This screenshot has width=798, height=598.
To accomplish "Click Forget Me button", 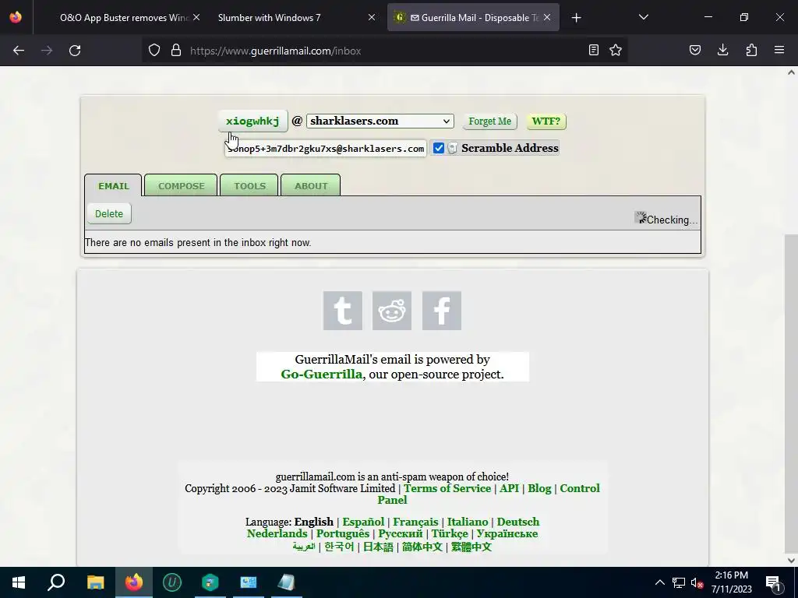I will pos(490,121).
